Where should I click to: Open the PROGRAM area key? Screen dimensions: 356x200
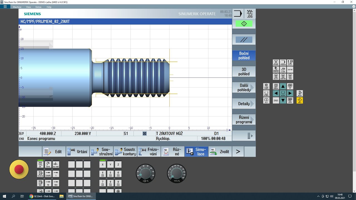pos(283,63)
